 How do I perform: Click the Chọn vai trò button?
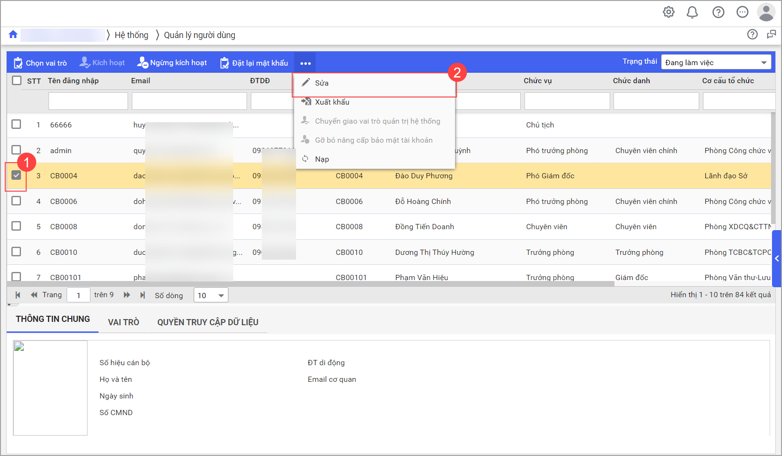coord(40,63)
